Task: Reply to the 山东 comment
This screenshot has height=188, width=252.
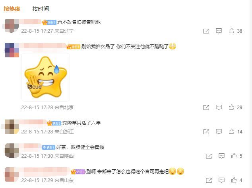Action: pos(221,180)
